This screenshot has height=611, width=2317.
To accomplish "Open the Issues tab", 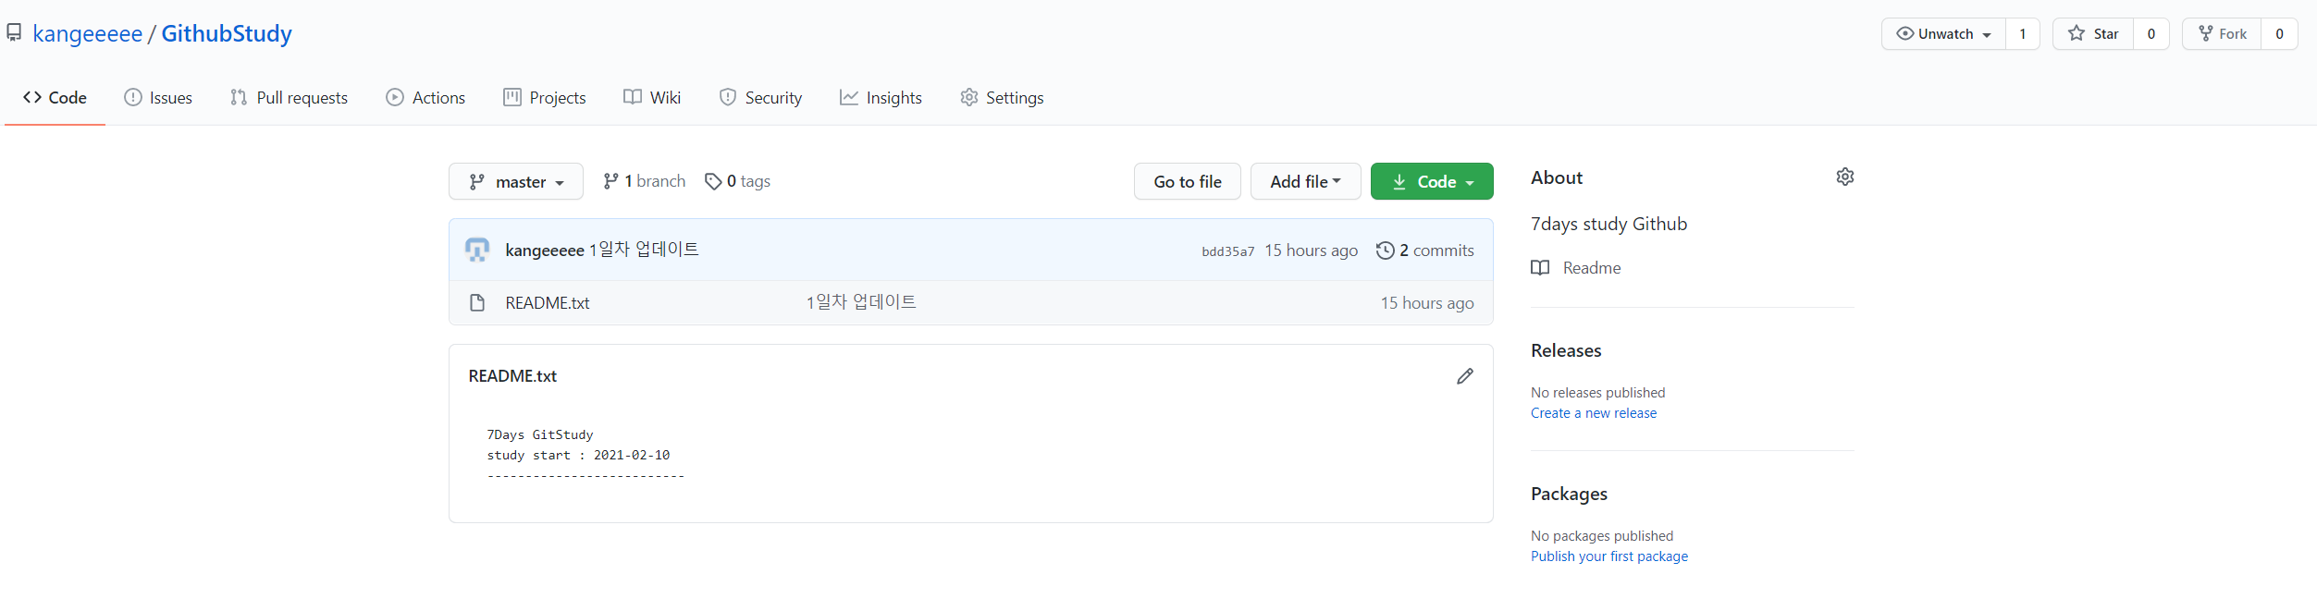I will tap(158, 97).
